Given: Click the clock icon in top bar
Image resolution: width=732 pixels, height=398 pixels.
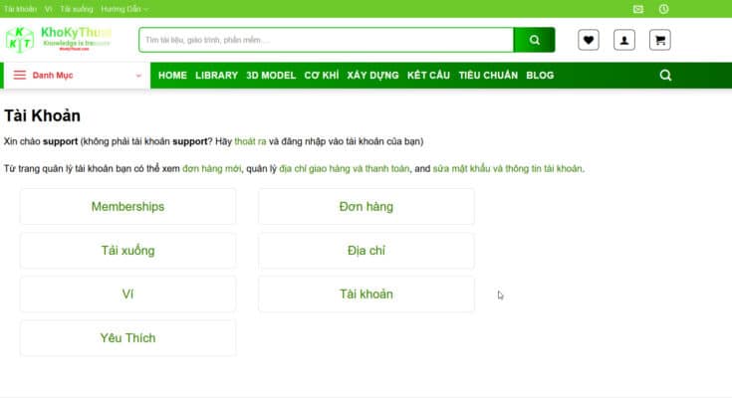Looking at the screenshot, I should 663,9.
